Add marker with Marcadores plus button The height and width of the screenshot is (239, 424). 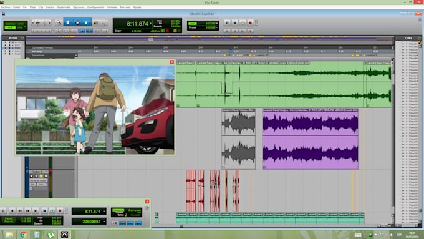point(76,55)
